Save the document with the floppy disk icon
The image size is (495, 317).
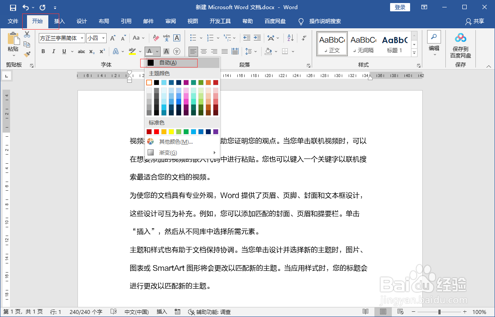coord(13,7)
